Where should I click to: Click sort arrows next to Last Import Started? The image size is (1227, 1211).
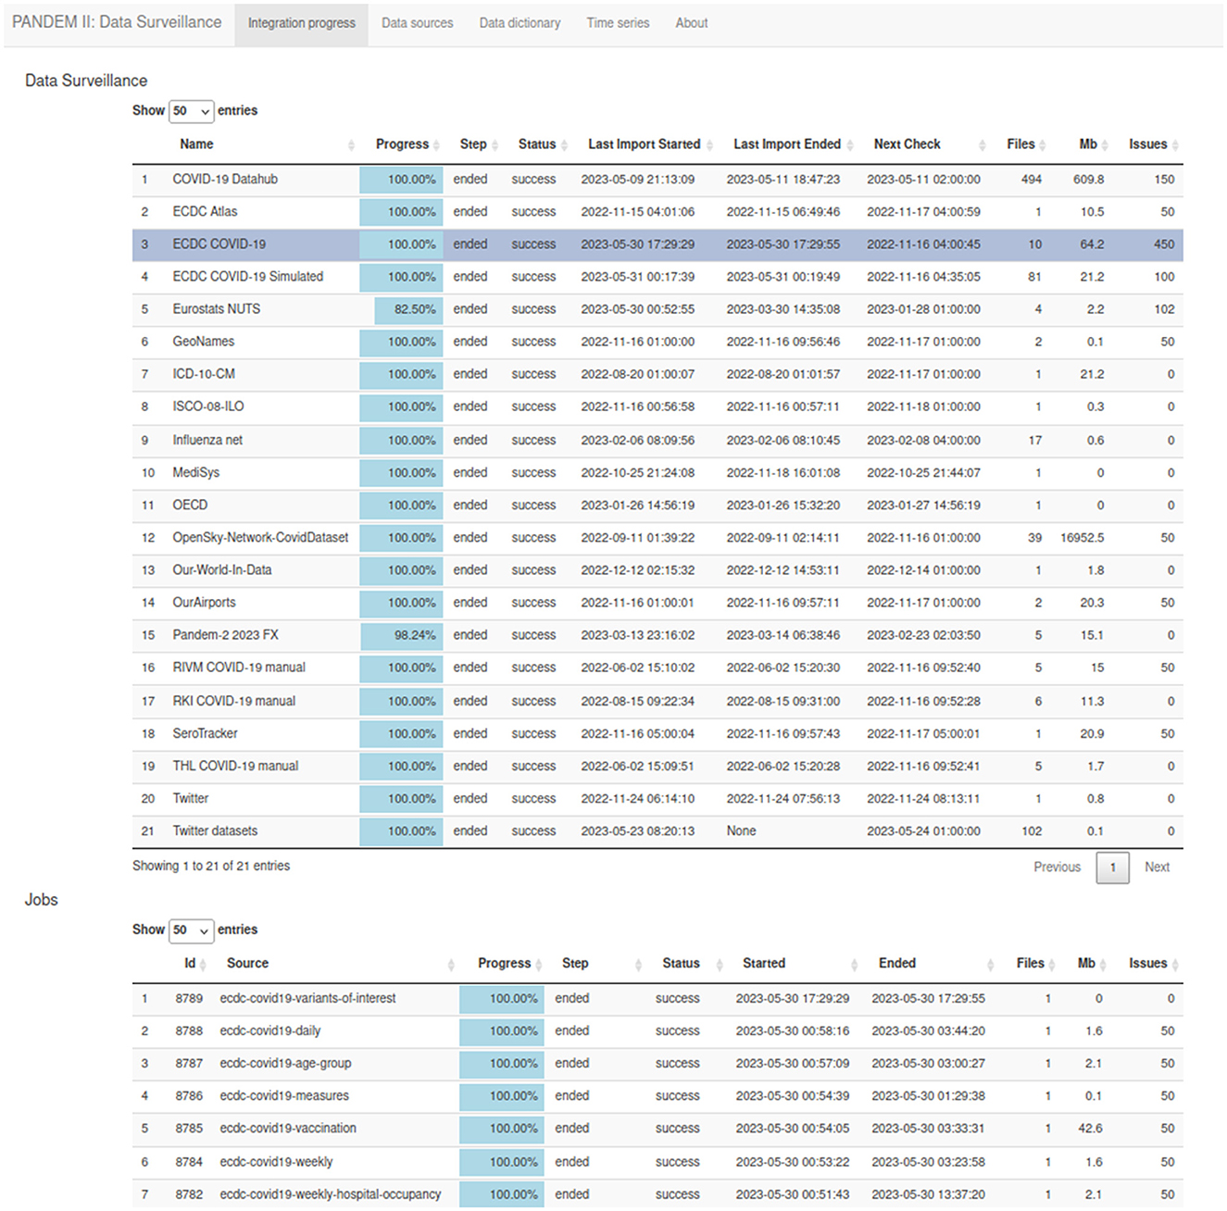[709, 144]
